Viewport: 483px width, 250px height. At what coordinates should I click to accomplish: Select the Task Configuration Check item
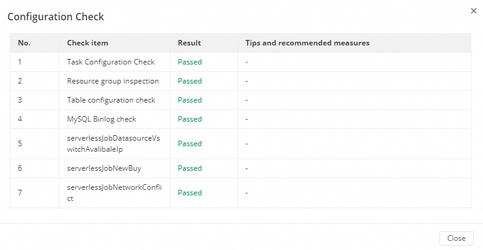click(111, 62)
